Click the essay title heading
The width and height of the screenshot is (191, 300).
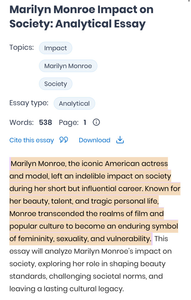click(81, 17)
